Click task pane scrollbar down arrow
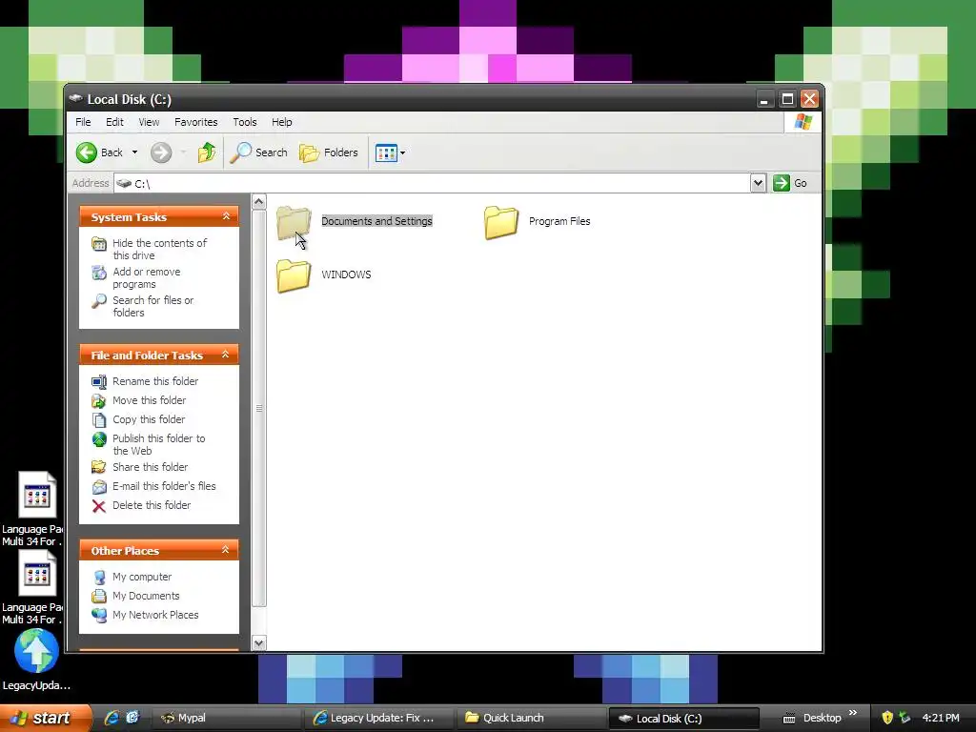This screenshot has height=732, width=976. tap(259, 643)
